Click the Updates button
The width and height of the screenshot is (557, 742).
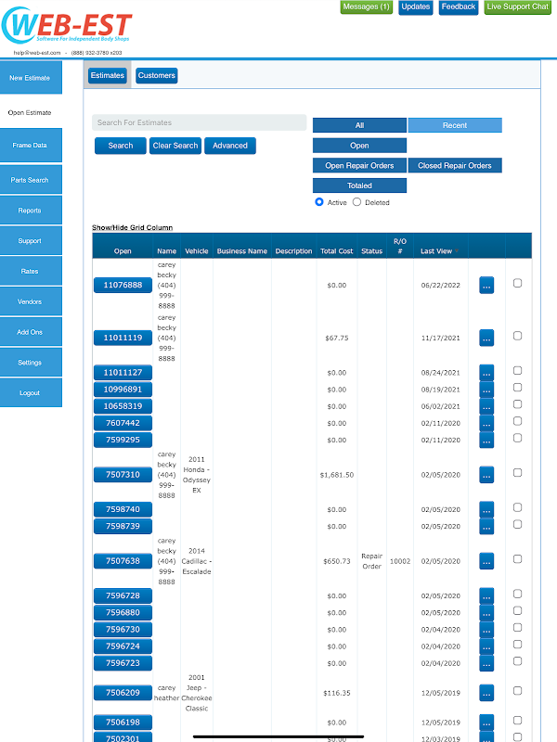point(415,7)
